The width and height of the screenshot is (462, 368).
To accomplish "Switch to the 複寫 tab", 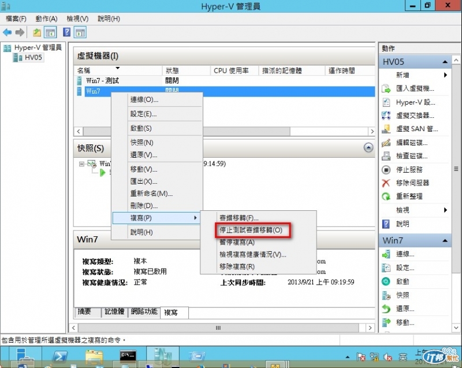I will click(x=174, y=313).
